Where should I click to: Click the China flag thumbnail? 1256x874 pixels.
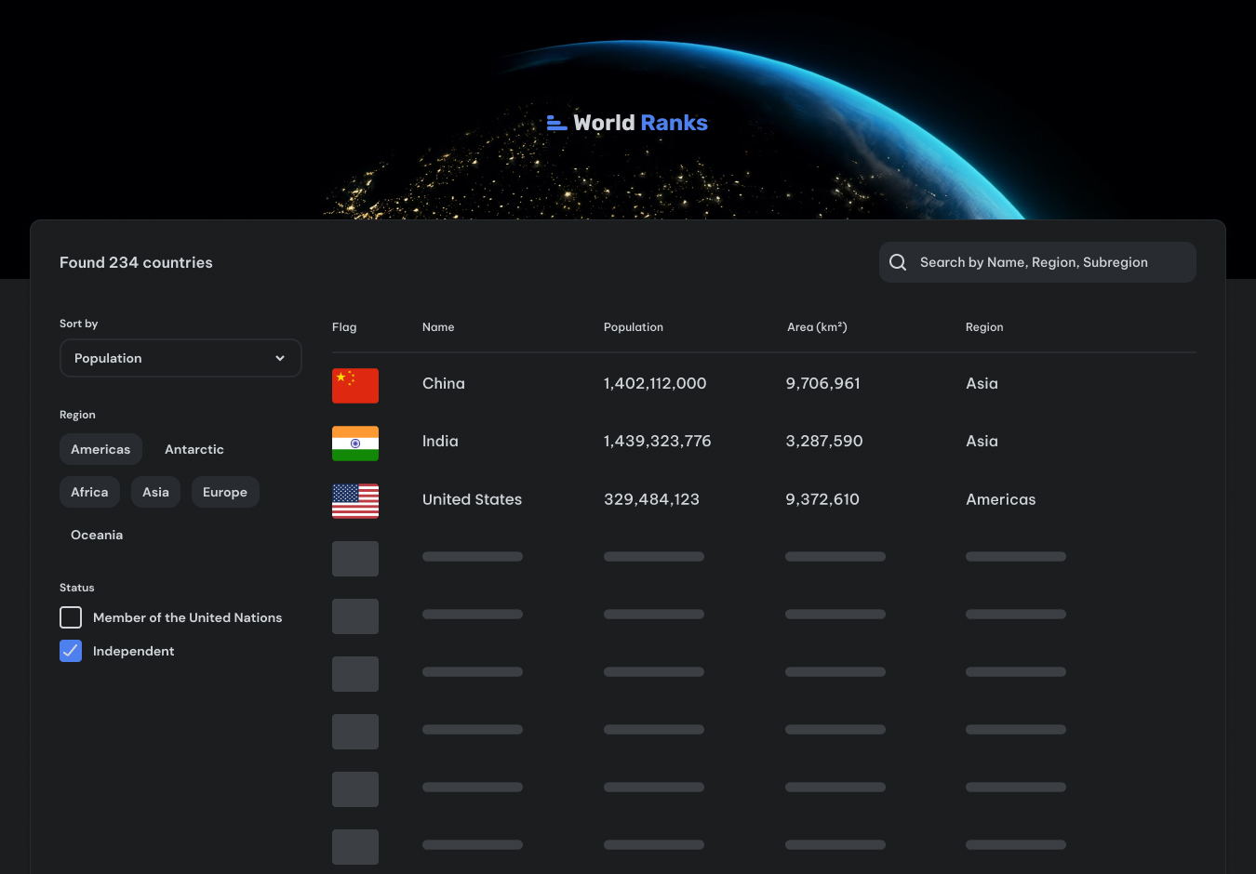tap(355, 385)
